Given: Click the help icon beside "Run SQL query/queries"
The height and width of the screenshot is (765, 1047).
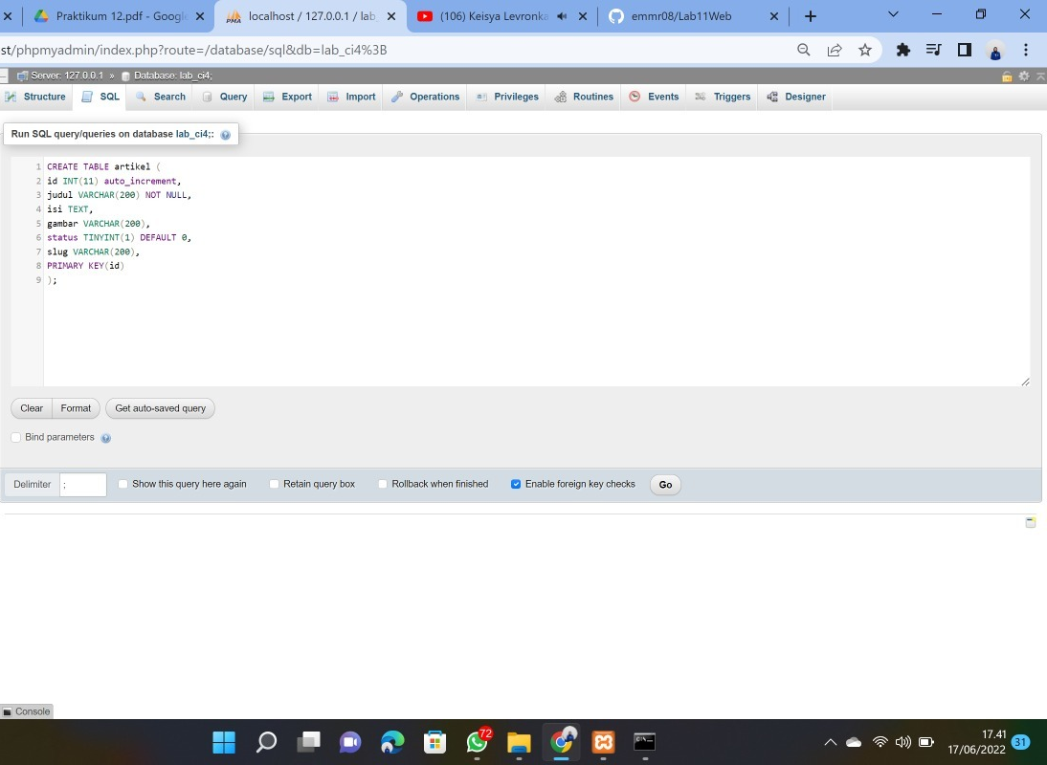Looking at the screenshot, I should click(x=226, y=134).
